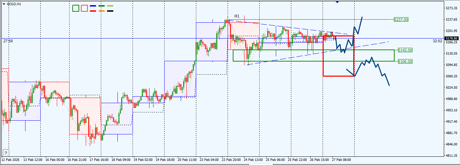Image resolution: width=460 pixels, height=165 pixels.
Task: Select the black line color swatch
Action: click(110, 11)
